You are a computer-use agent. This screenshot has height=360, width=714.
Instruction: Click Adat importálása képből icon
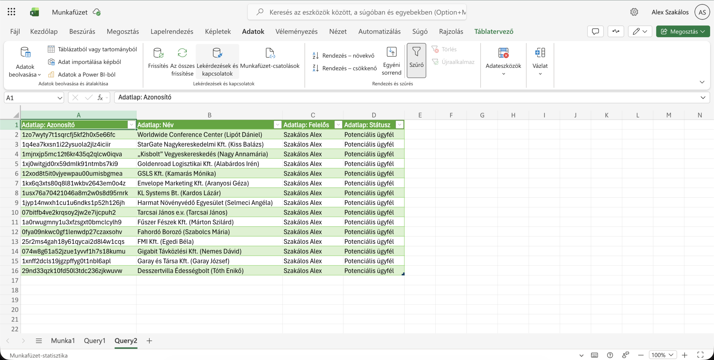click(x=51, y=62)
